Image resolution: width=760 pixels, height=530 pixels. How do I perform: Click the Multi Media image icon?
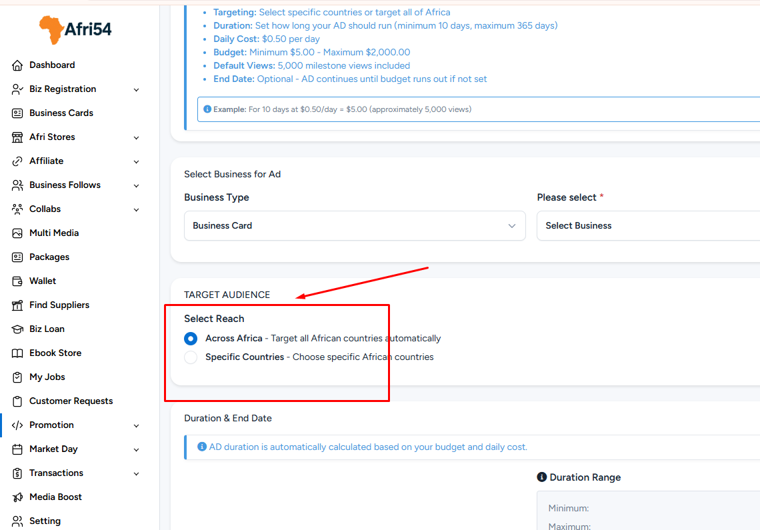(17, 233)
